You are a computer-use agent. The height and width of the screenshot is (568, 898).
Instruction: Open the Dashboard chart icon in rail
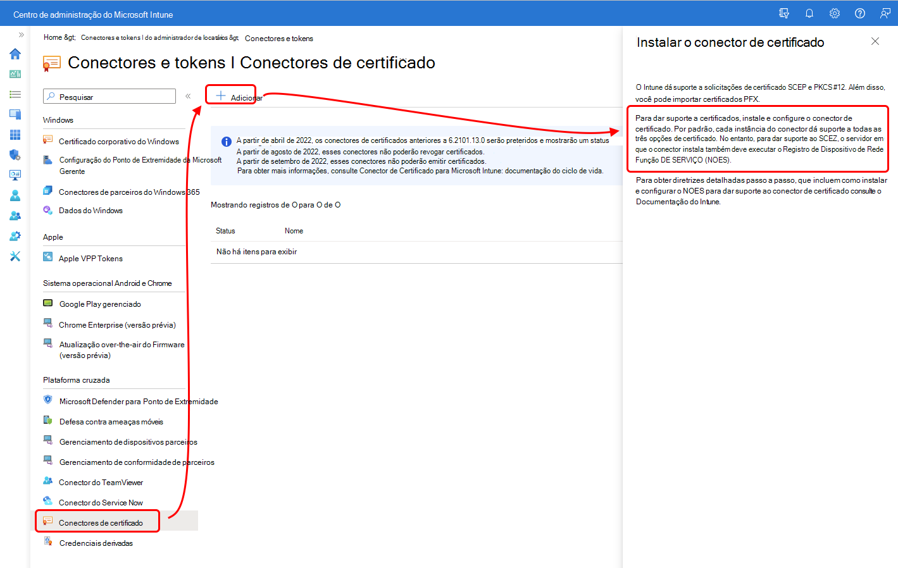click(15, 74)
